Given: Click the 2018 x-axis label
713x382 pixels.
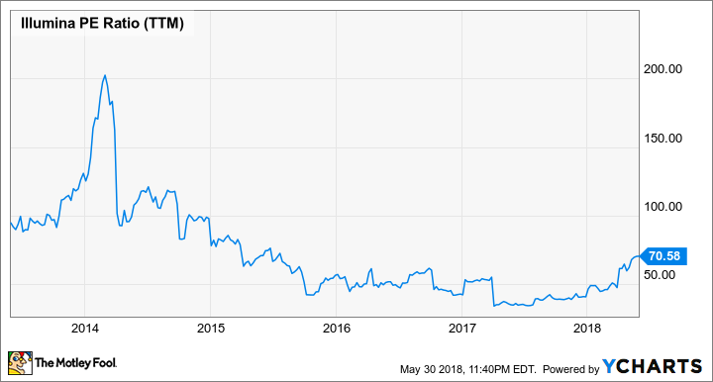Looking at the screenshot, I should coord(587,328).
